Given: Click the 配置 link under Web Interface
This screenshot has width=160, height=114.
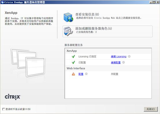Looking at the screenshot, I should [81, 74].
